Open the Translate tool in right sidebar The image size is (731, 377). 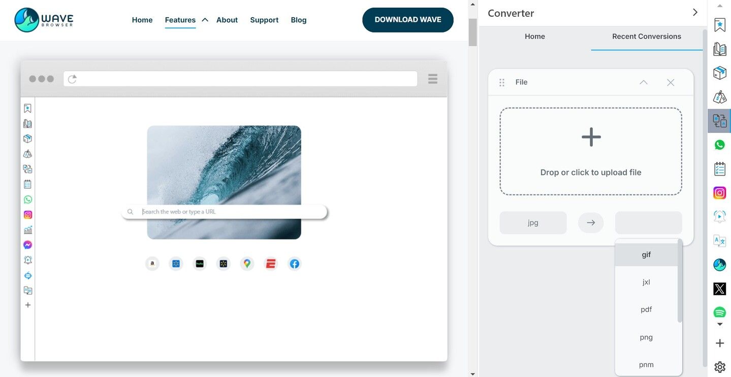coord(719,241)
